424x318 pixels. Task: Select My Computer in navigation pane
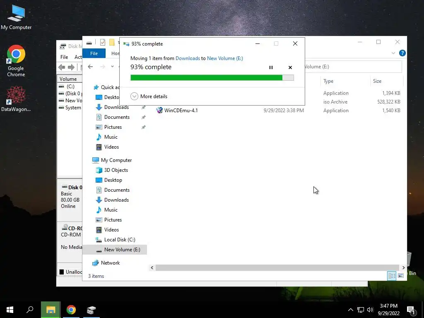pos(116,160)
